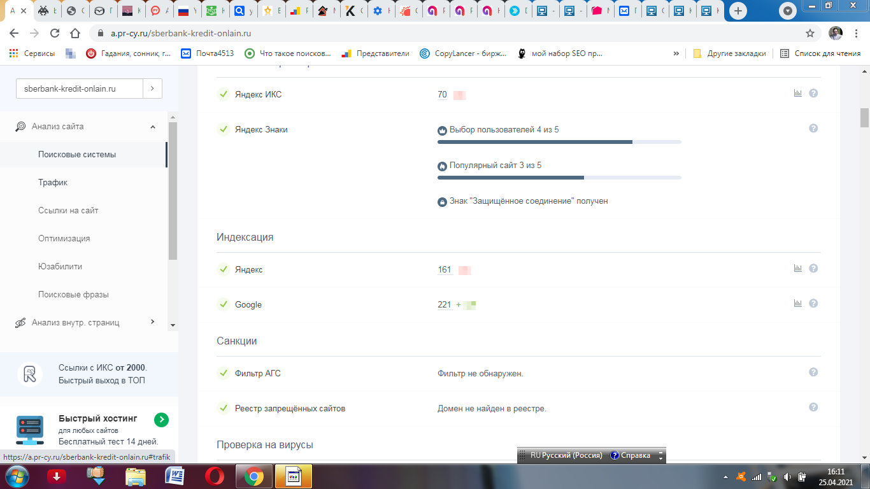The width and height of the screenshot is (870, 489).
Task: Launch Opera from the taskbar
Action: (215, 476)
